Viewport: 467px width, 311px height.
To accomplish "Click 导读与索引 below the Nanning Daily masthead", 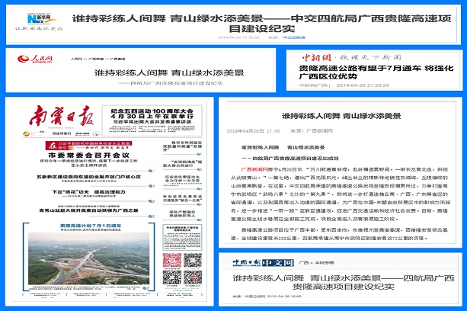I will point(62,133).
